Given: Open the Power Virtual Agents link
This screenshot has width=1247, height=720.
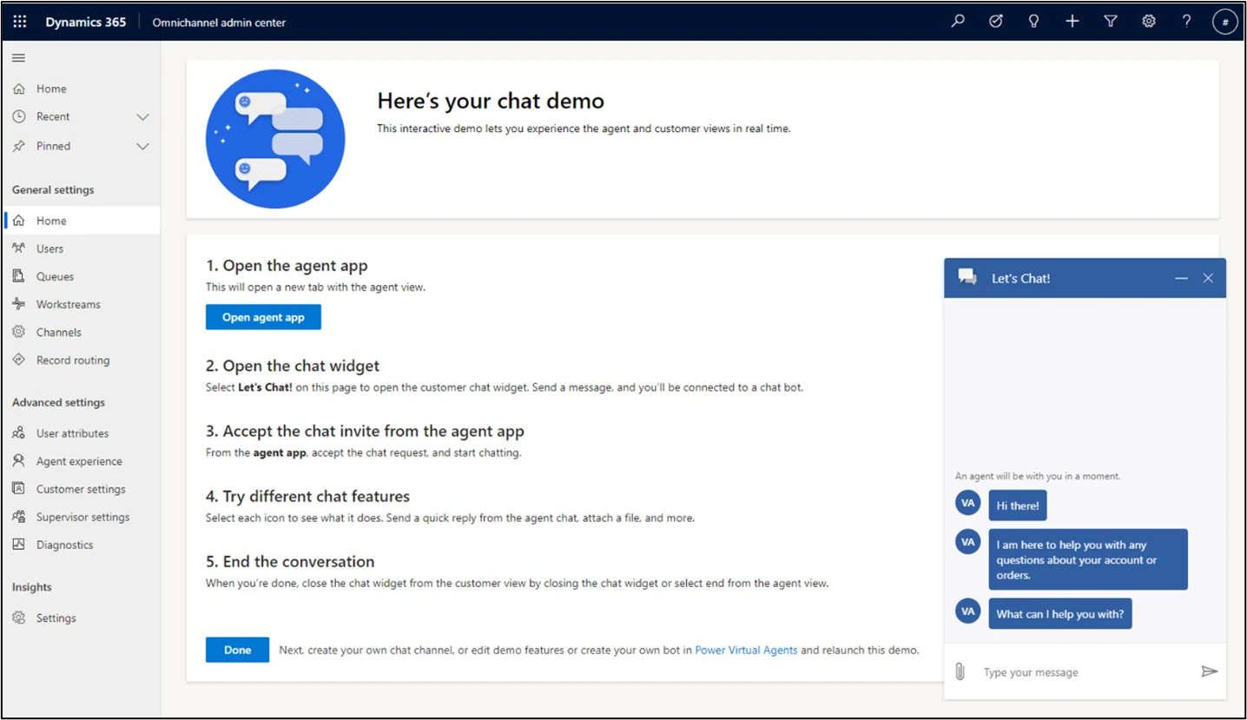Looking at the screenshot, I should [746, 650].
